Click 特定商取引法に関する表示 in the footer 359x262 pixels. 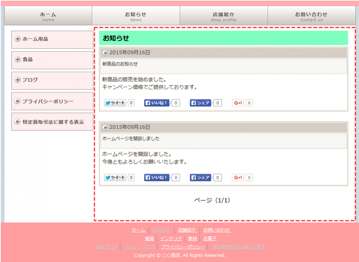pos(238,247)
